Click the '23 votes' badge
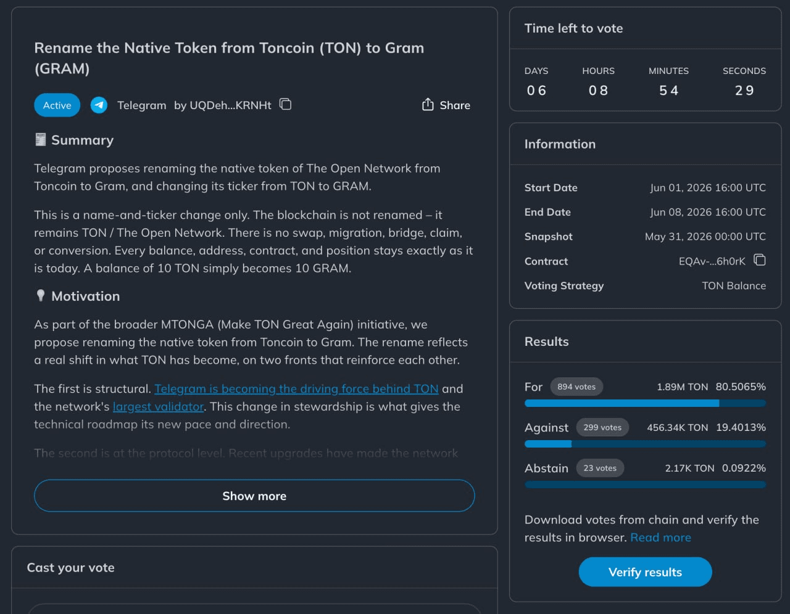Image resolution: width=790 pixels, height=614 pixels. tap(600, 468)
